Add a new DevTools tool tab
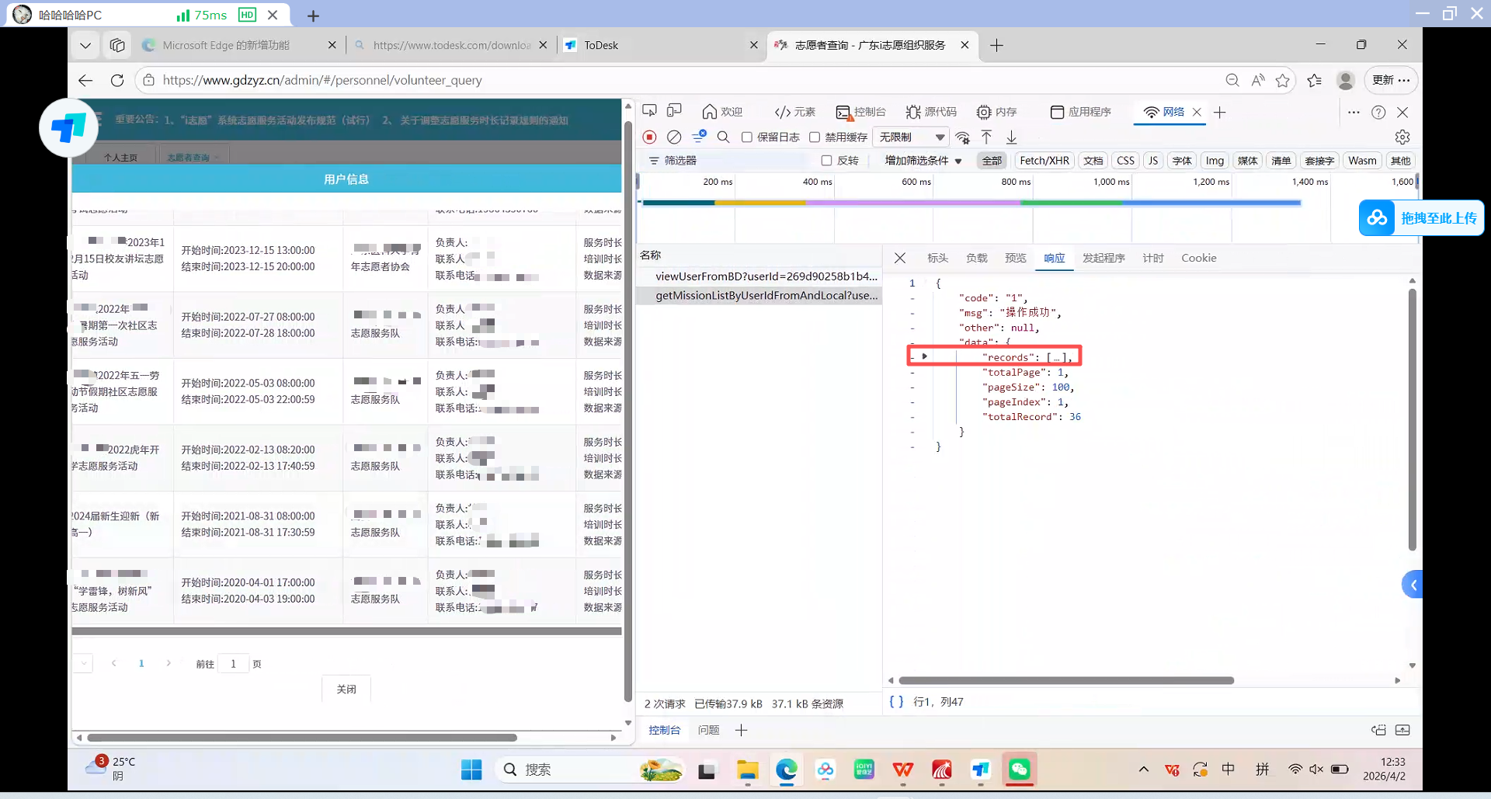This screenshot has height=799, width=1491. tap(1220, 112)
